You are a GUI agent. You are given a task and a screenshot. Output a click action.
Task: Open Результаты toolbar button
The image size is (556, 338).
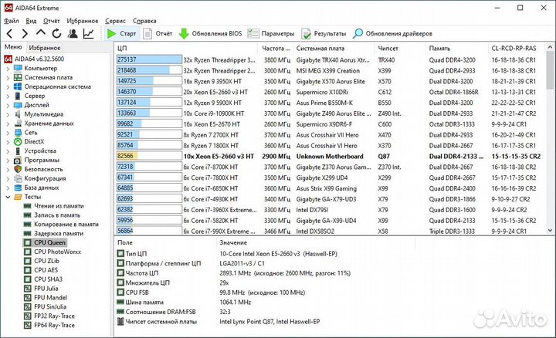click(x=324, y=34)
